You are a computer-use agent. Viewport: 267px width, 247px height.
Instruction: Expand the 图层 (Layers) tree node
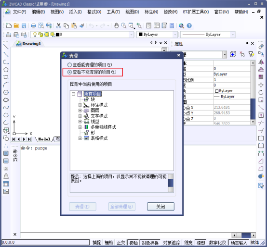pyautogui.click(x=80, y=111)
